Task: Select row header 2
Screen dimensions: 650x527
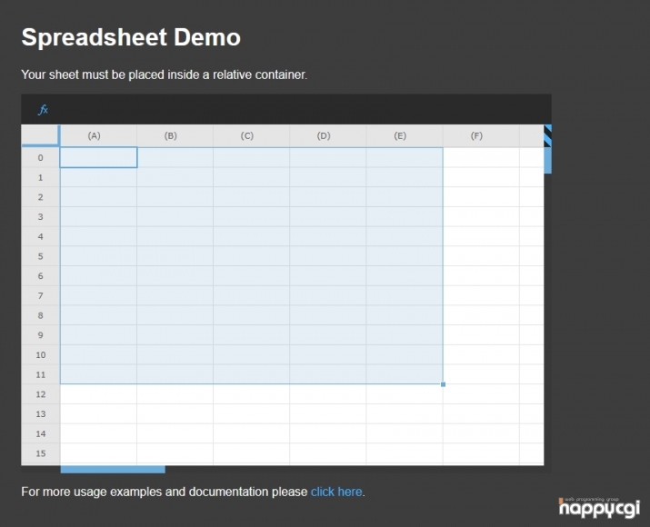Action: pyautogui.click(x=41, y=197)
